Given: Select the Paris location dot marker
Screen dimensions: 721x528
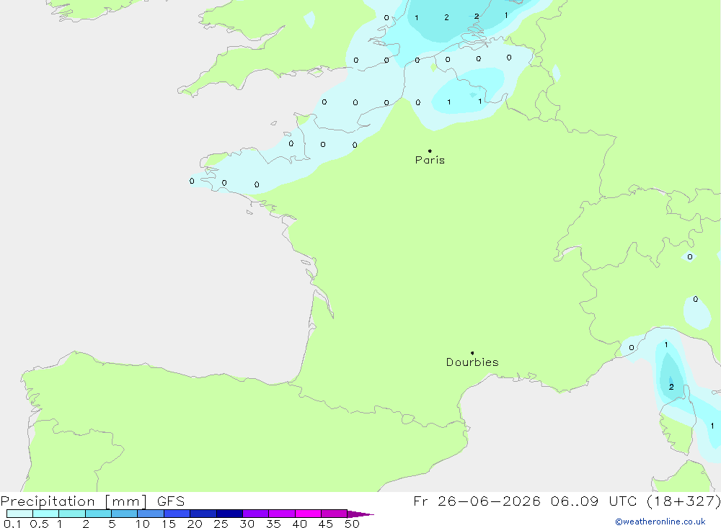Looking at the screenshot, I should pyautogui.click(x=430, y=151).
